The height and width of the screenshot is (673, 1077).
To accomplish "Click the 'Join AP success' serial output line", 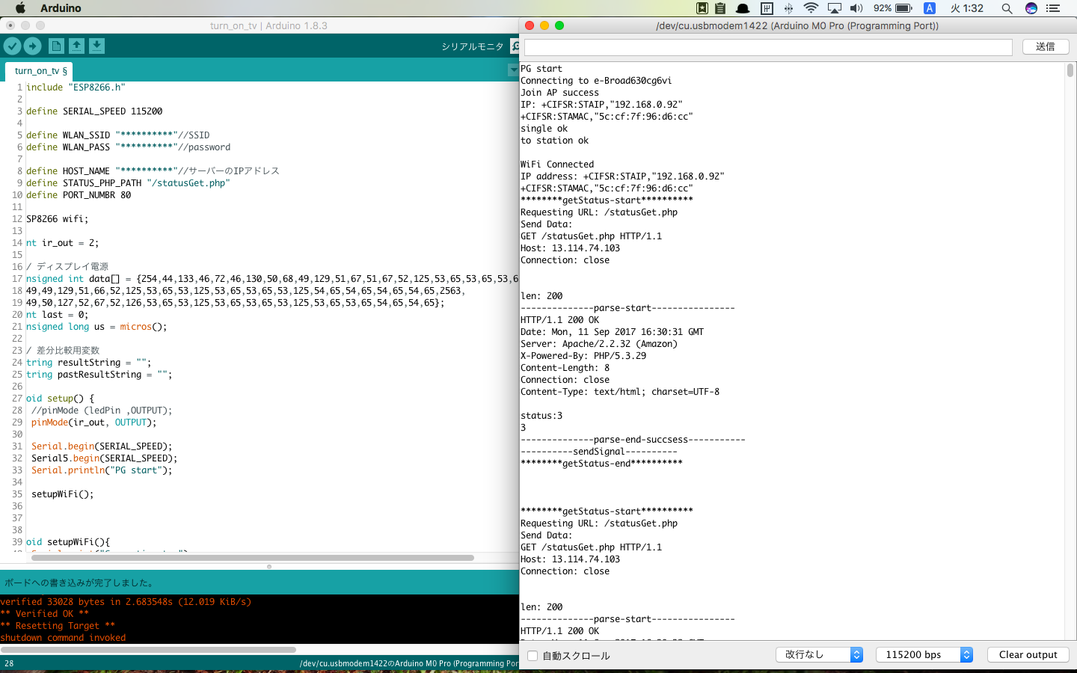I will tap(559, 93).
